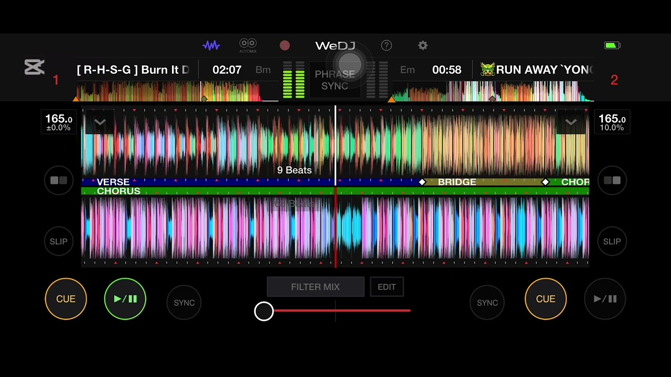Open the waveform view icon
The height and width of the screenshot is (377, 671).
[x=211, y=46]
